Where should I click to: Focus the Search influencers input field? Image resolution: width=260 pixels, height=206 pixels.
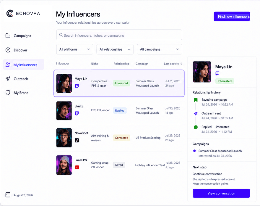pyautogui.click(x=119, y=35)
